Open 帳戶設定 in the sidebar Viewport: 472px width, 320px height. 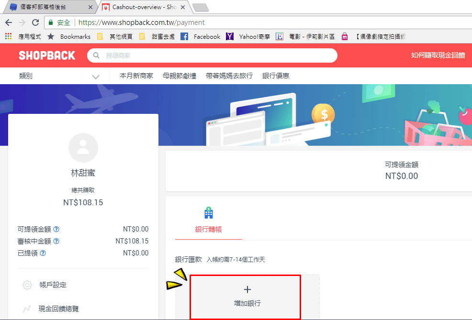pyautogui.click(x=53, y=285)
